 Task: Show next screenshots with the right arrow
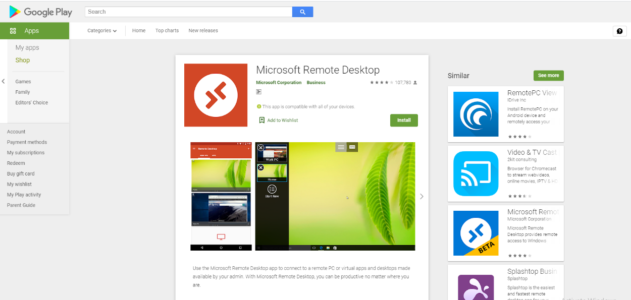(422, 197)
